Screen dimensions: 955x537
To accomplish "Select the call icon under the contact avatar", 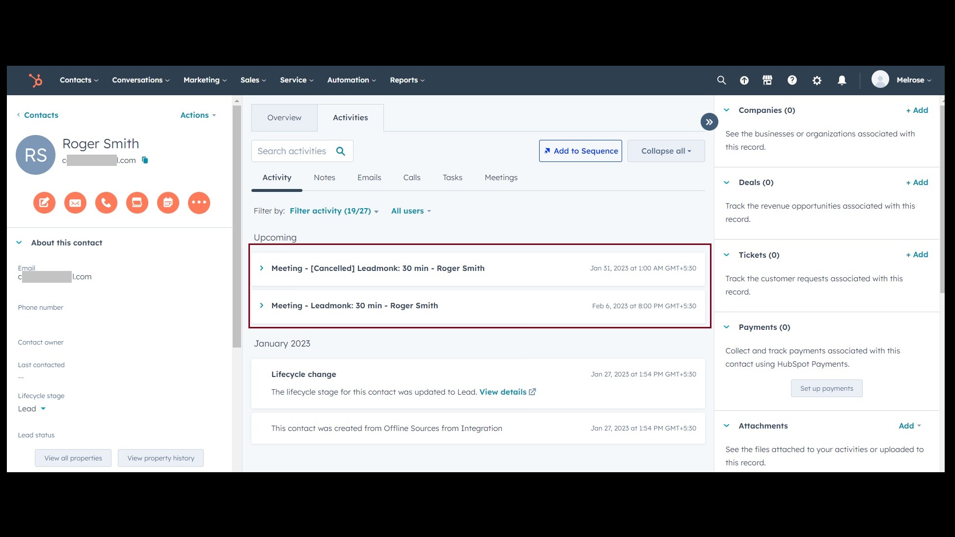I will [106, 202].
